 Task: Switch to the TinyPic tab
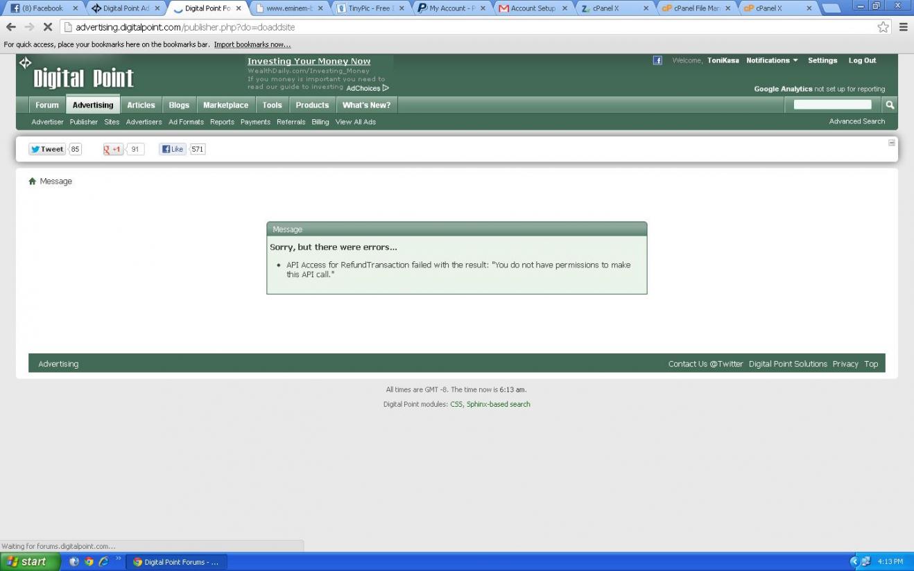(x=370, y=8)
